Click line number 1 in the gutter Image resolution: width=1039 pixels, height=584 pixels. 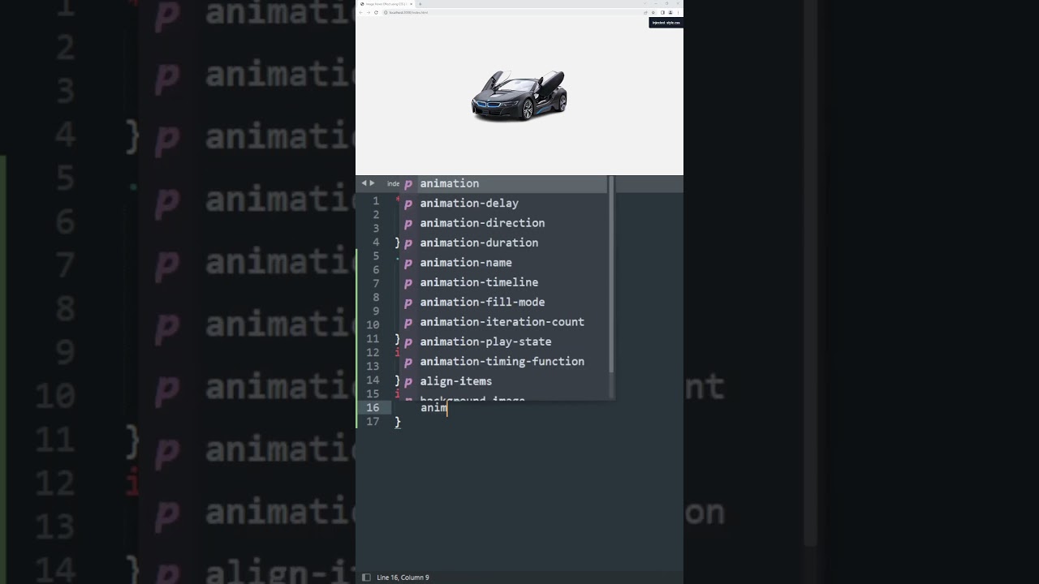376,200
